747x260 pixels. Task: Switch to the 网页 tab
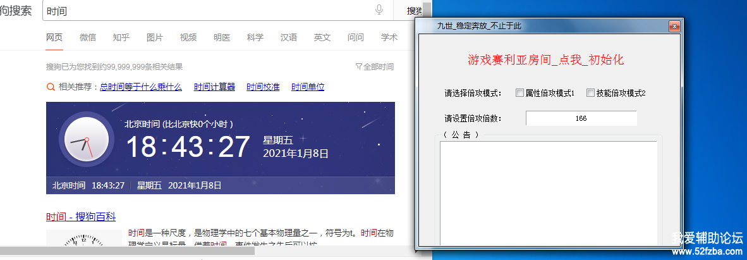(54, 37)
